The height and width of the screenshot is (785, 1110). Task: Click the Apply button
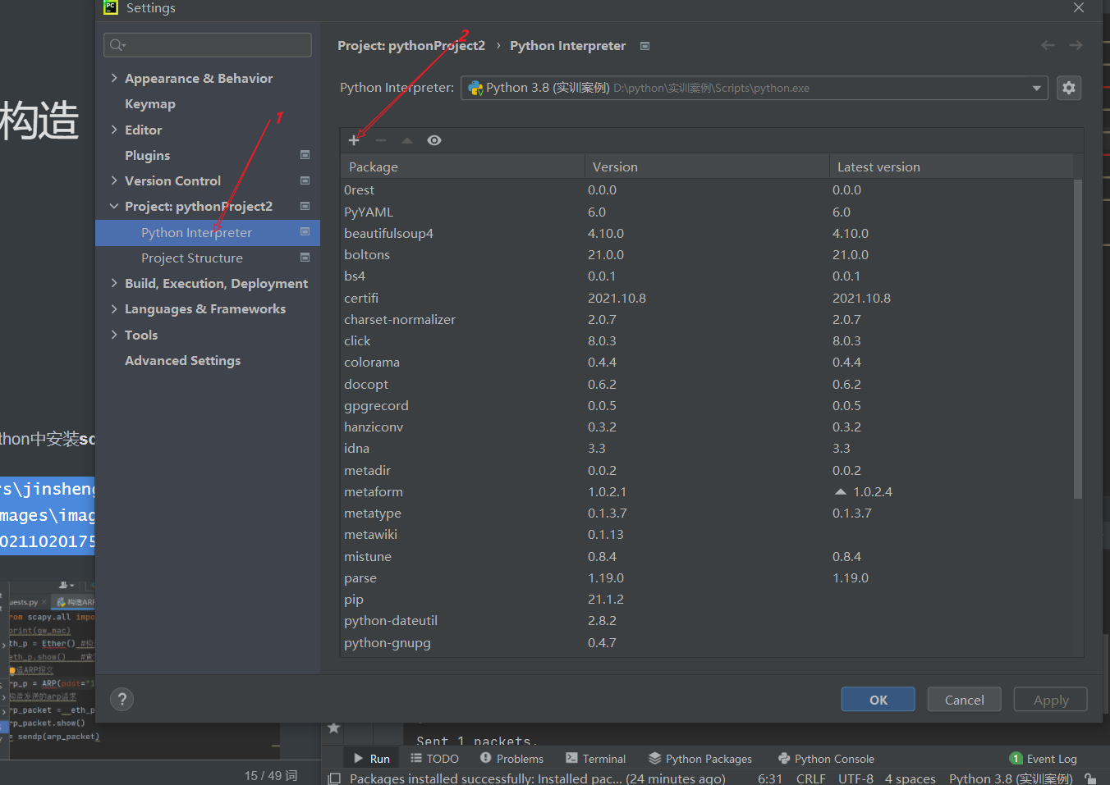pos(1050,700)
